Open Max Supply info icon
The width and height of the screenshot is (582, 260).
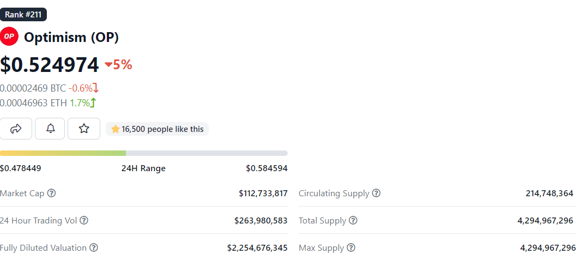(351, 248)
